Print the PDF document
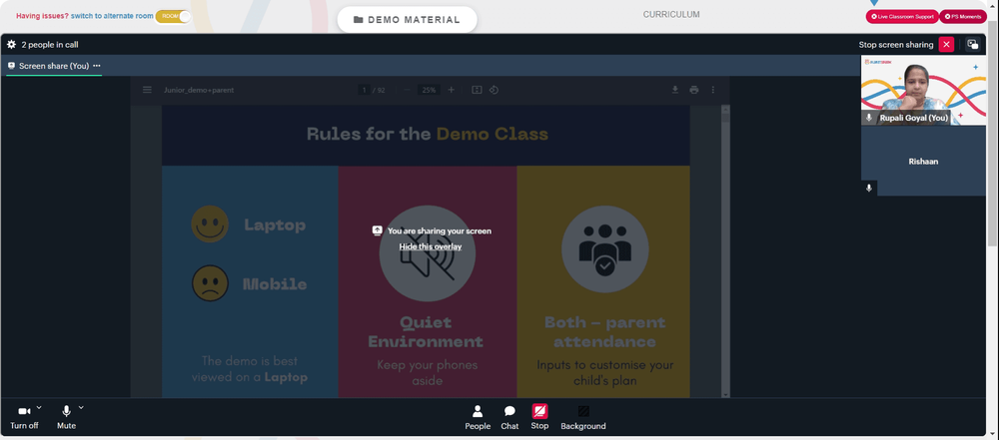 tap(694, 90)
